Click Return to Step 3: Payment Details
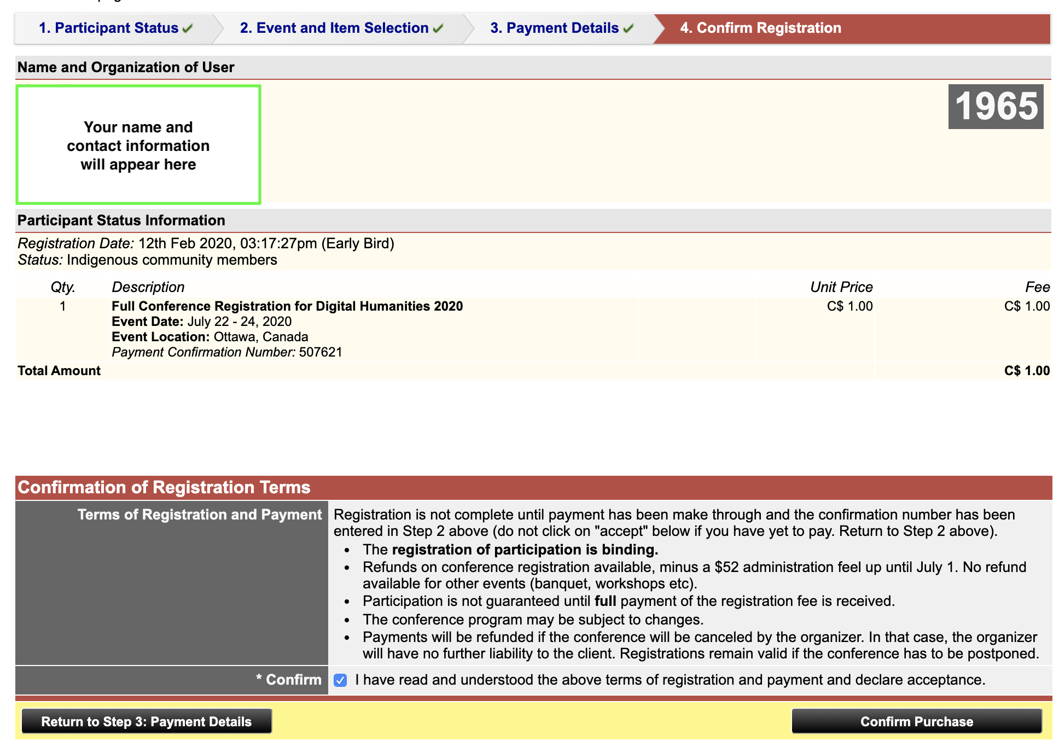The image size is (1059, 747). click(147, 721)
